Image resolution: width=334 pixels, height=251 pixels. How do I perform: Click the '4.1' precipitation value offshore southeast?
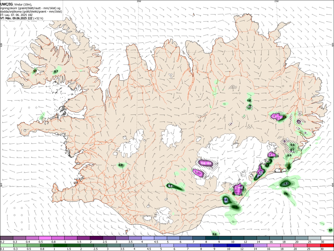coord(287,184)
